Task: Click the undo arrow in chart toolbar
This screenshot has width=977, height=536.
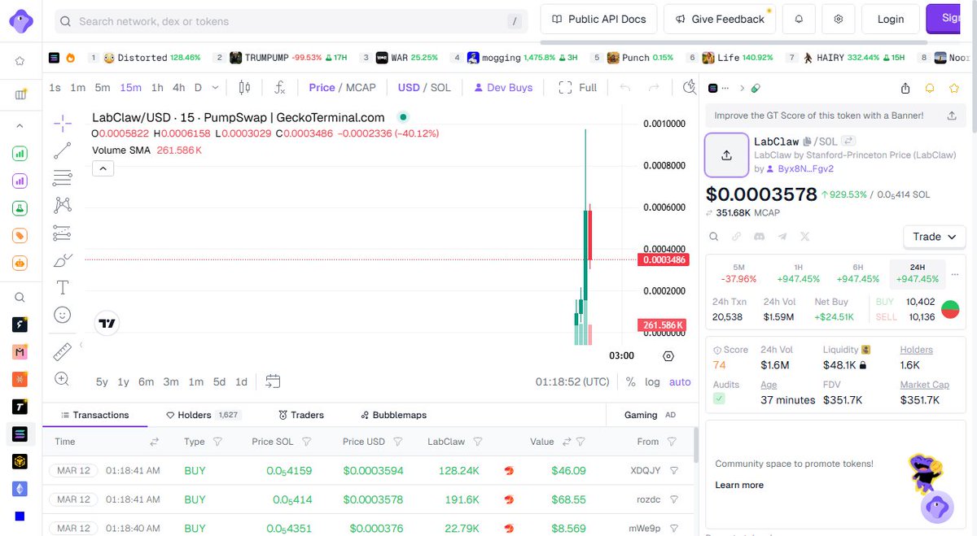Action: pos(625,87)
